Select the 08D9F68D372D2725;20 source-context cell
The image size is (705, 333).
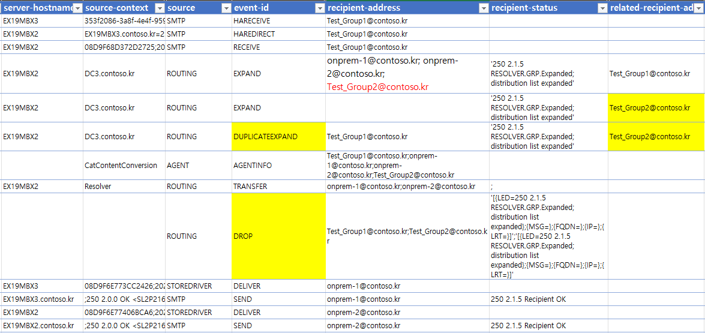124,47
